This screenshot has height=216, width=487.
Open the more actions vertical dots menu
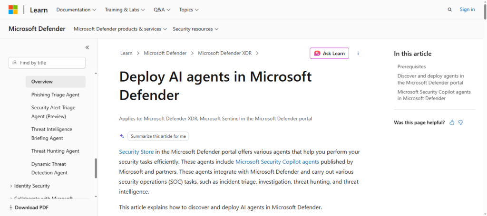point(358,53)
